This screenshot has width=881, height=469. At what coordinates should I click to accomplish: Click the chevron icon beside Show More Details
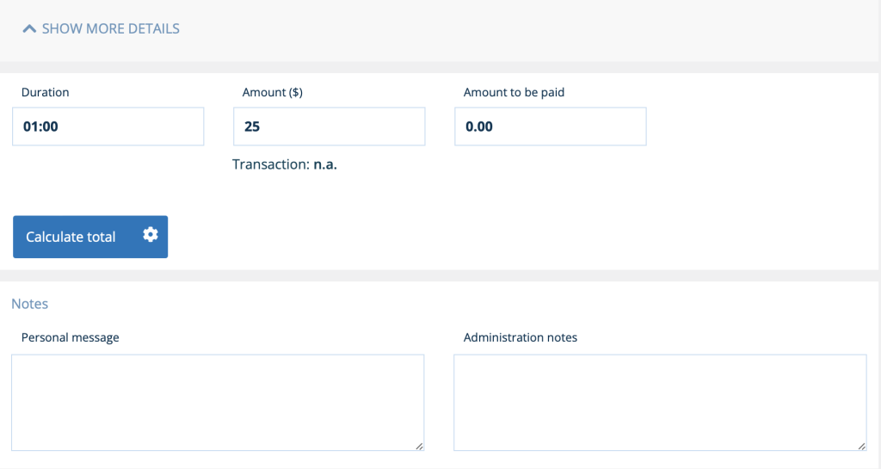[x=29, y=29]
